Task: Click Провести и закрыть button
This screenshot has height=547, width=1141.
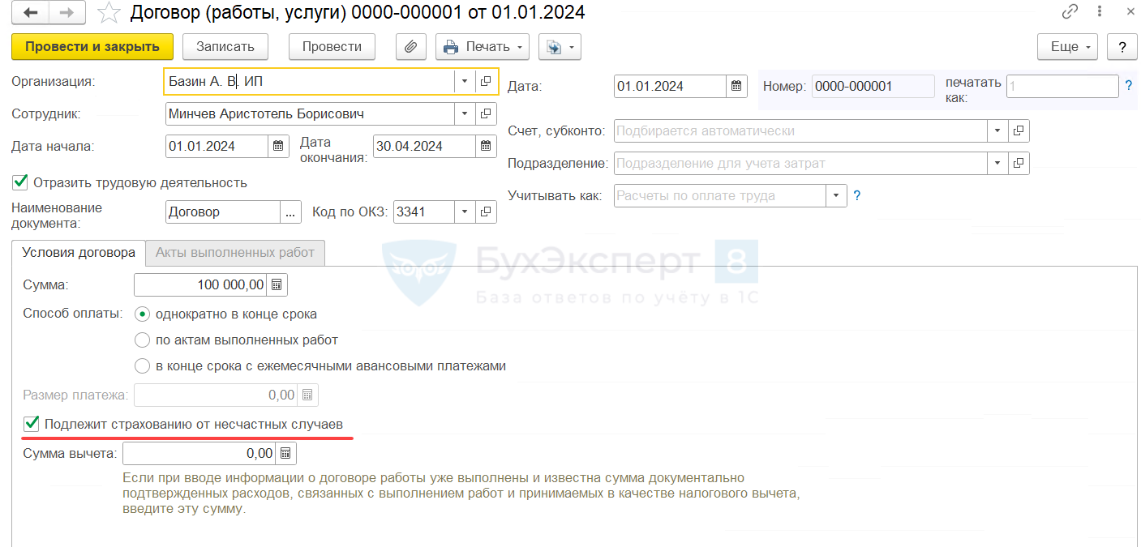Action: (92, 47)
